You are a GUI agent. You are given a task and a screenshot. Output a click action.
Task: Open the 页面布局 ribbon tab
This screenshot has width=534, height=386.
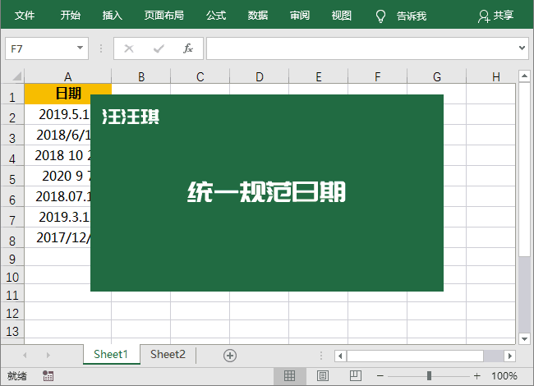163,16
